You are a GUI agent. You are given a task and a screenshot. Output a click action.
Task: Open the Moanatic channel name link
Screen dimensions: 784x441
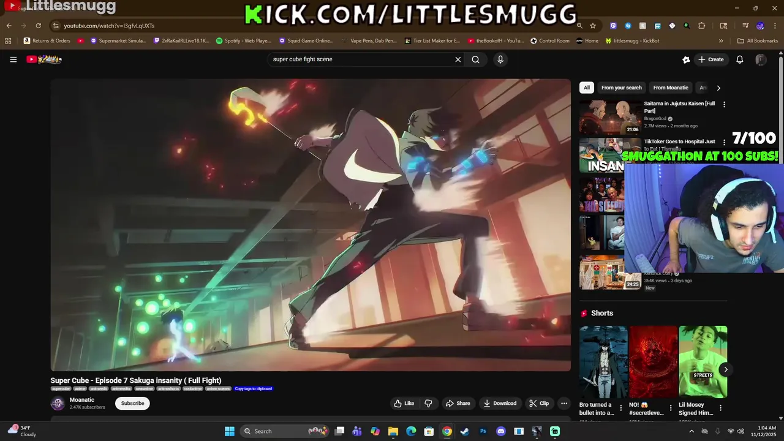(82, 400)
